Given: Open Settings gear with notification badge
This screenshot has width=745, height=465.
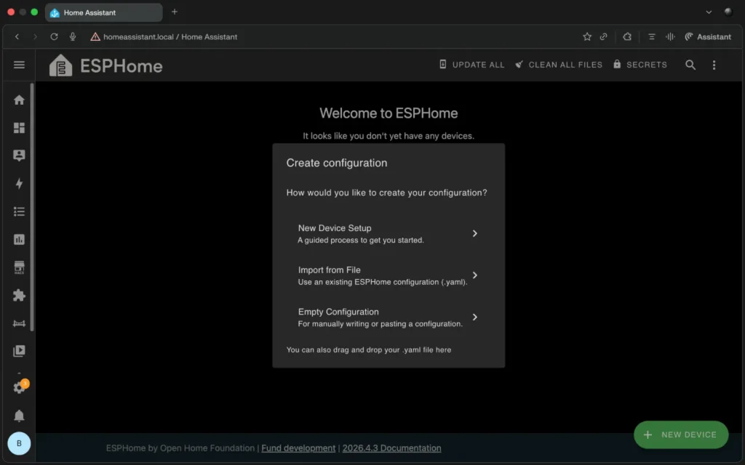Looking at the screenshot, I should coord(20,387).
